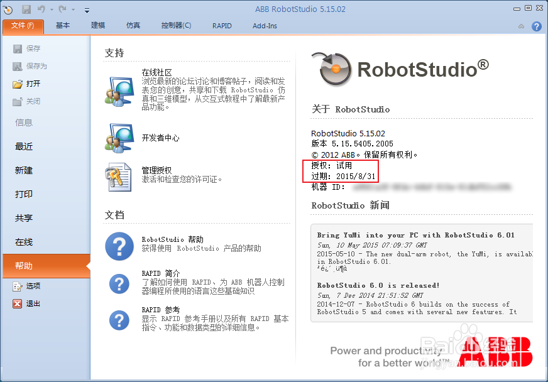Open news headline RobotStudio 6.0 is released!
The width and height of the screenshot is (548, 382).
[x=378, y=285]
